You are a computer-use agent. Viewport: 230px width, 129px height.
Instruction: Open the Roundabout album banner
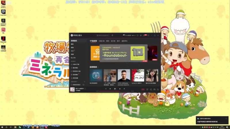coord(124,53)
